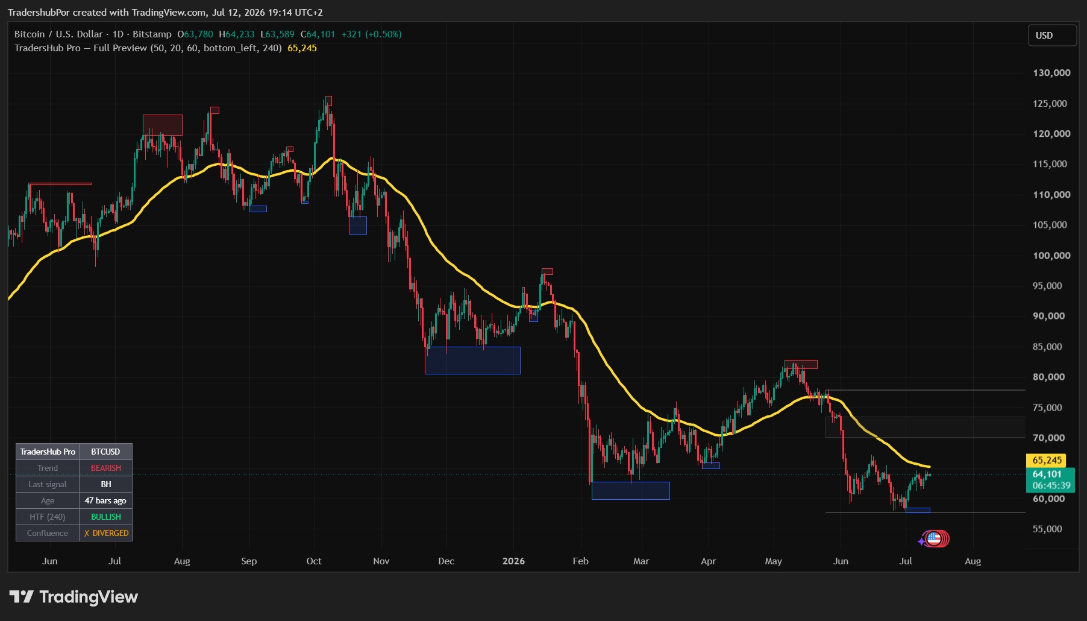Image resolution: width=1087 pixels, height=621 pixels.
Task: Click the 125,000 price axis label
Action: coord(1050,104)
